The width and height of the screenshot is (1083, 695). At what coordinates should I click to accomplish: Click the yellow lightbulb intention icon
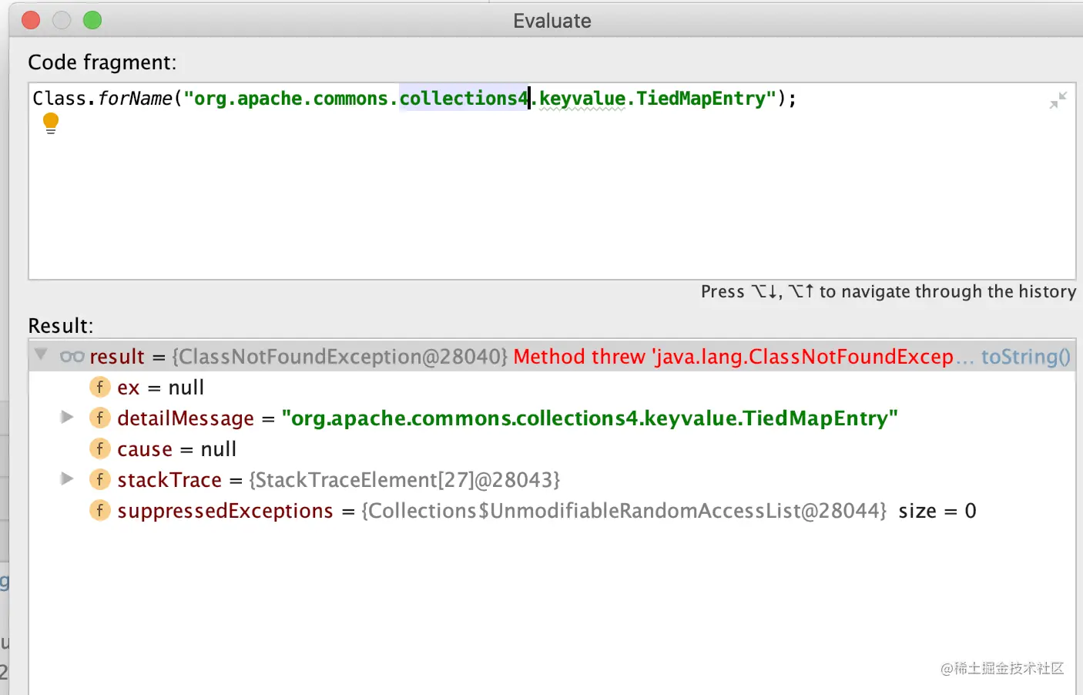click(51, 123)
